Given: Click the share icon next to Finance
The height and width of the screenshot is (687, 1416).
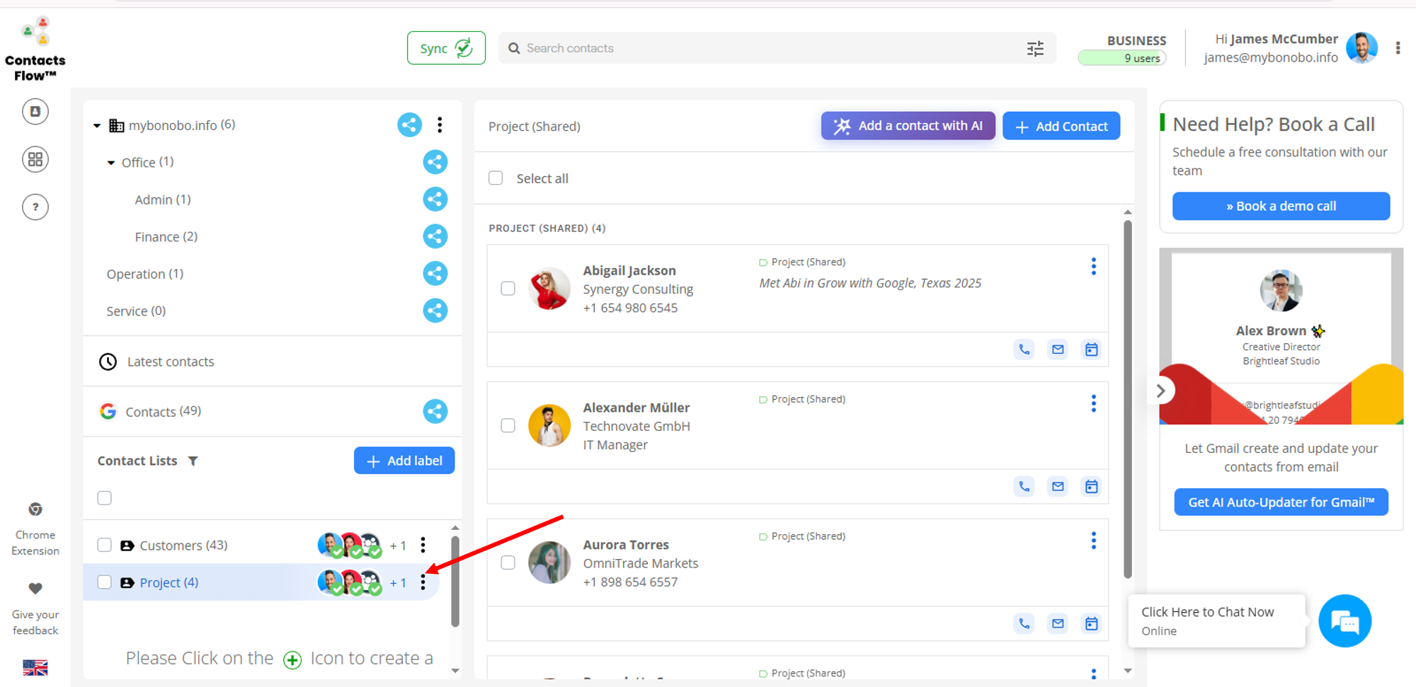Looking at the screenshot, I should tap(435, 236).
